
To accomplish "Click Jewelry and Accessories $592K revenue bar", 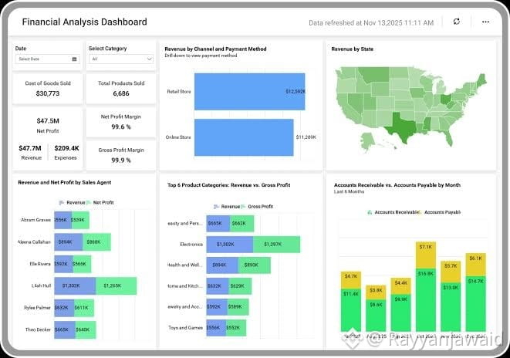I will coord(217,307).
